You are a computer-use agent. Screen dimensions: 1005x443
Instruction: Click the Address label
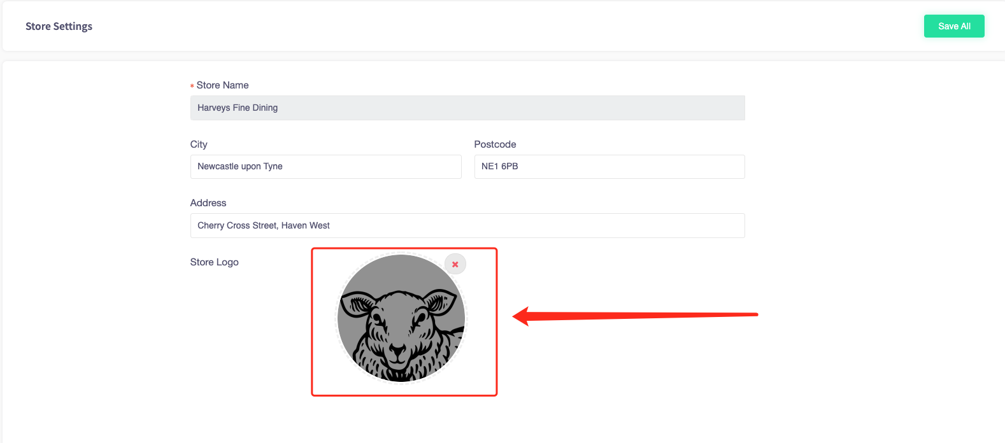[x=208, y=203]
